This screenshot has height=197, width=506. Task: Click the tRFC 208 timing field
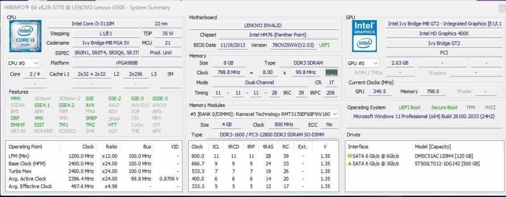[x=331, y=93]
